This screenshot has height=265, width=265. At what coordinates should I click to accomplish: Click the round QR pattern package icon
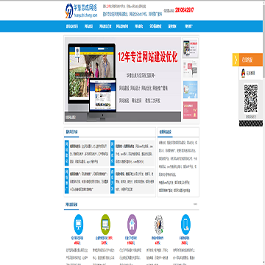coord(159,225)
